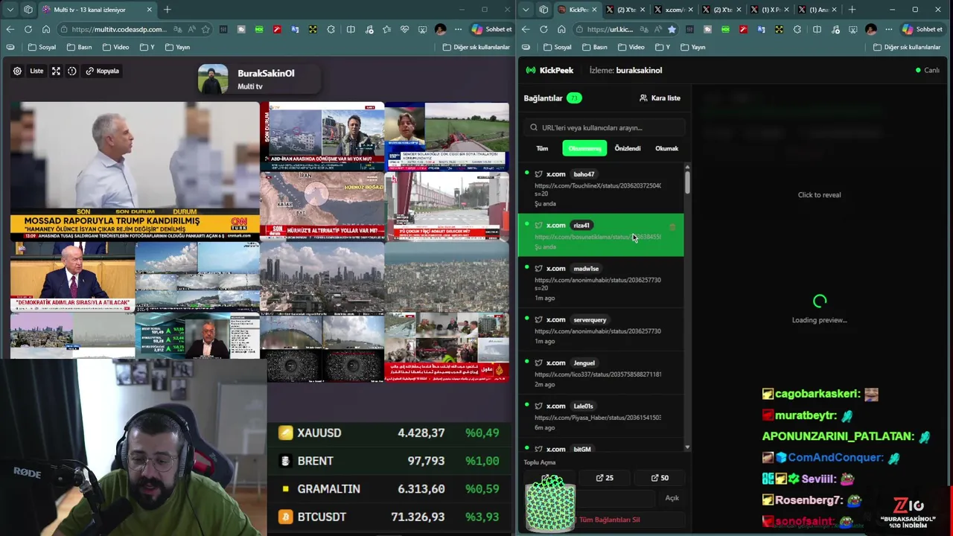Select the Okumak filter tab
This screenshot has height=536, width=953.
tap(666, 148)
